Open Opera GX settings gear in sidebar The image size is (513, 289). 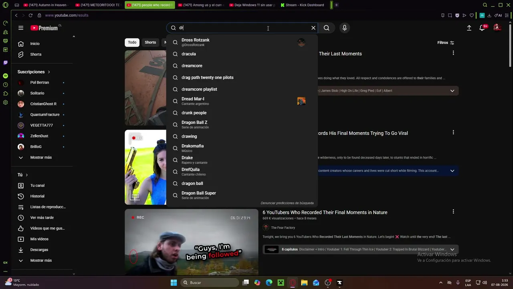(5, 102)
